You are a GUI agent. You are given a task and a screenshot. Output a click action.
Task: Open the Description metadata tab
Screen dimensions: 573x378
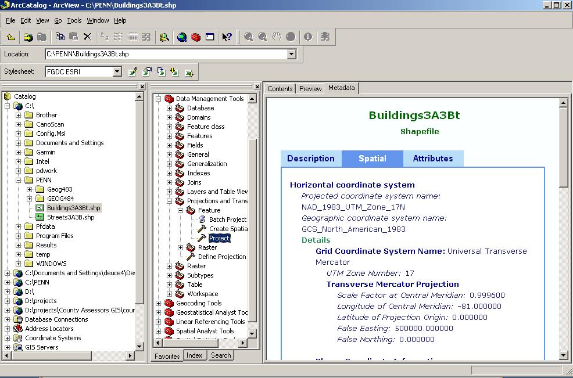(x=311, y=159)
